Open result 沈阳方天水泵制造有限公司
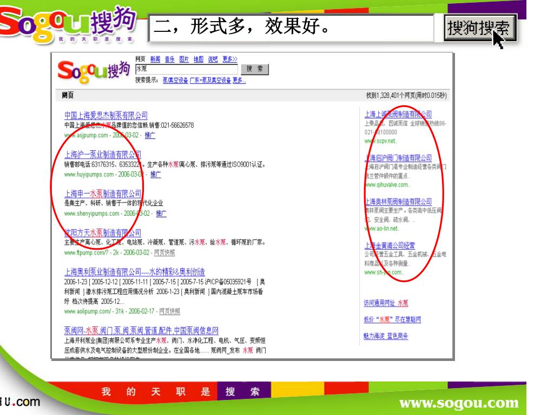 click(x=103, y=233)
